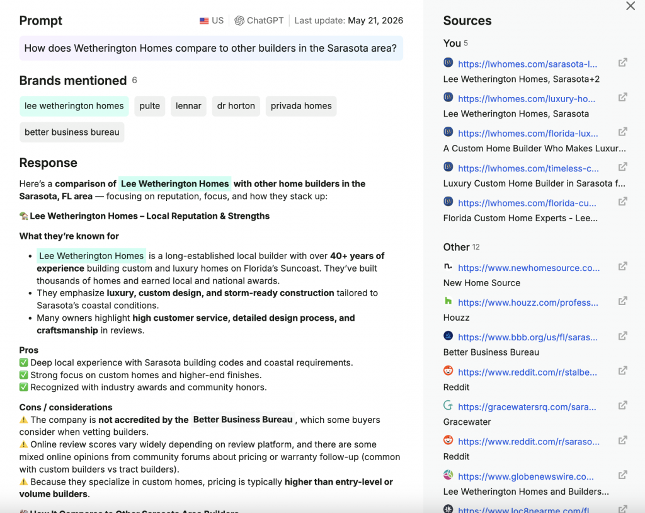Open external link for lwhomes.com/florida-cu source
Screen dimensions: 645x513
(x=623, y=201)
